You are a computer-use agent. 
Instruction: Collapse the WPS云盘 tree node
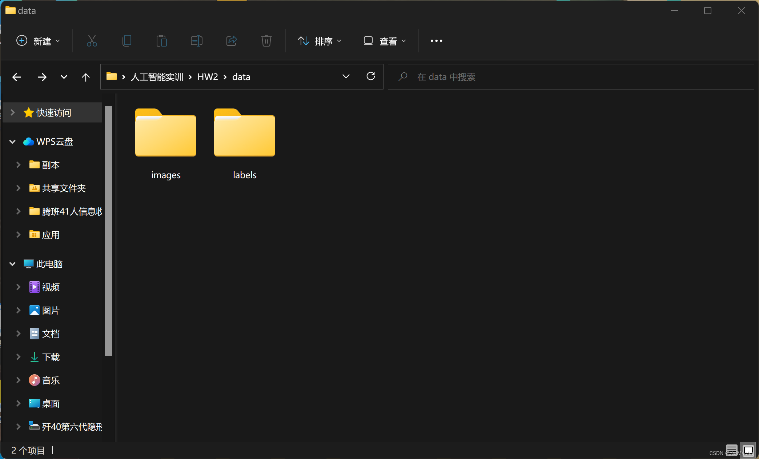pos(12,141)
